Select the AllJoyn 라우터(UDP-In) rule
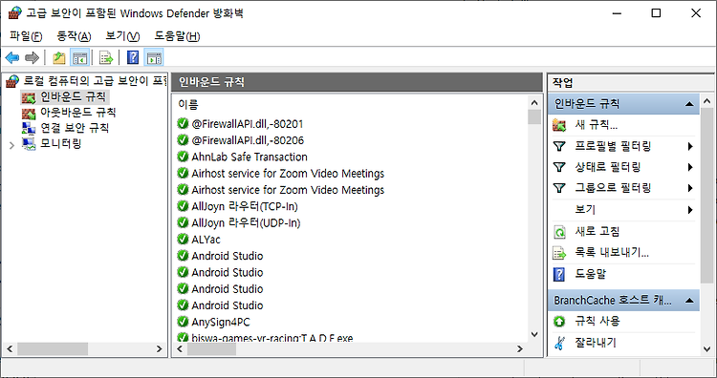Image resolution: width=717 pixels, height=378 pixels. [246, 222]
